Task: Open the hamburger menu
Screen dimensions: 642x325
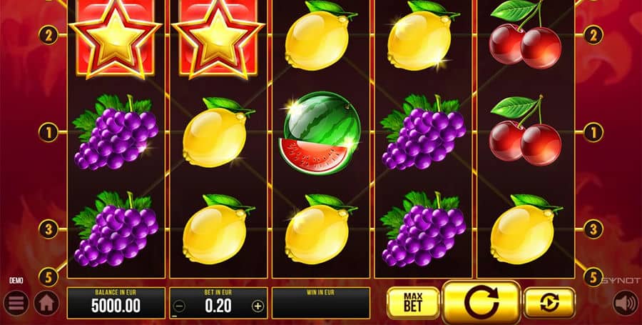Action: click(16, 304)
